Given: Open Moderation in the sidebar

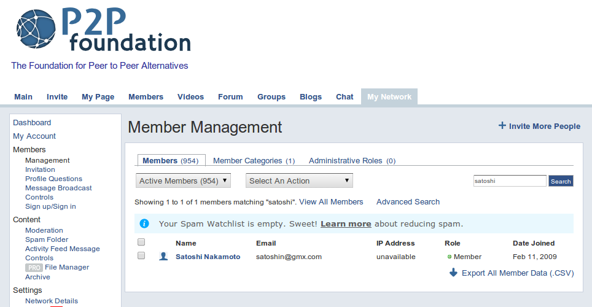Looking at the screenshot, I should pyautogui.click(x=44, y=230).
